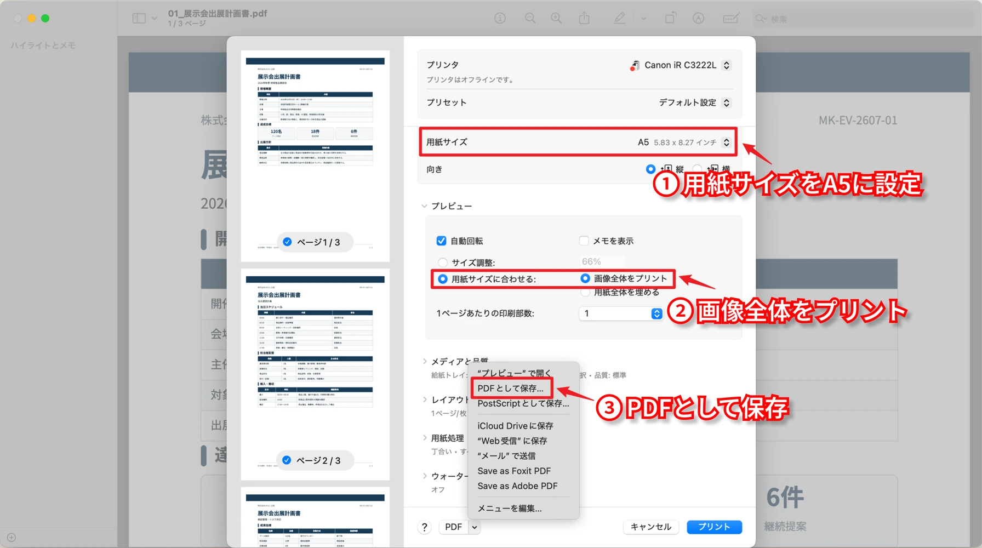Click the rotate page icon in toolbar
Image resolution: width=982 pixels, height=548 pixels.
670,19
